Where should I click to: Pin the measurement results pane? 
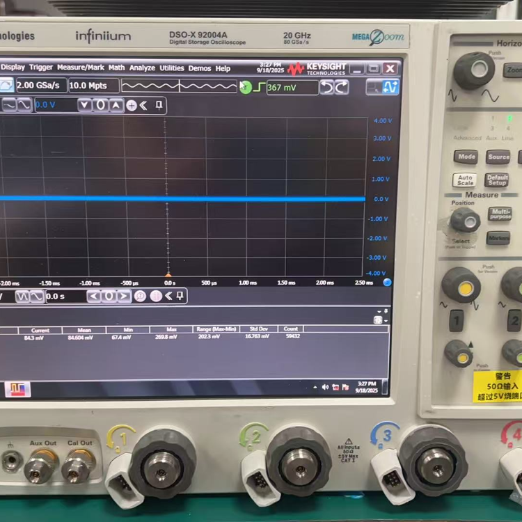(x=386, y=311)
